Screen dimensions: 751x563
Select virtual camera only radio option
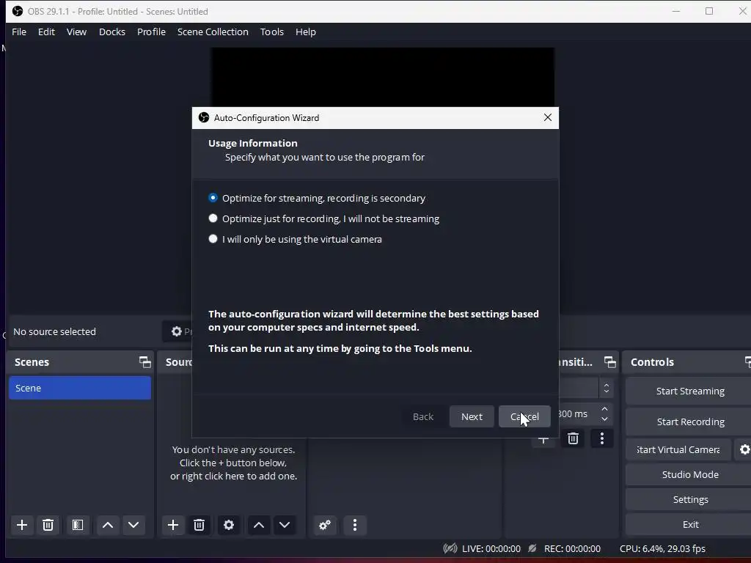(213, 239)
